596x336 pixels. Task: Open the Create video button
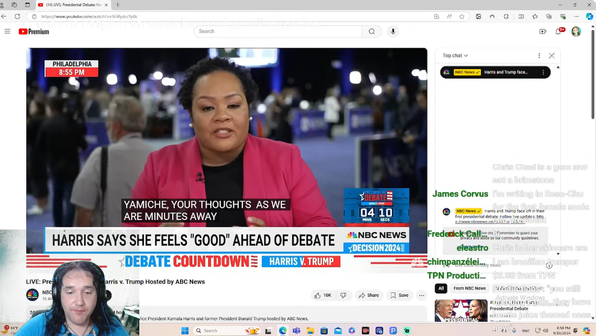click(x=543, y=32)
